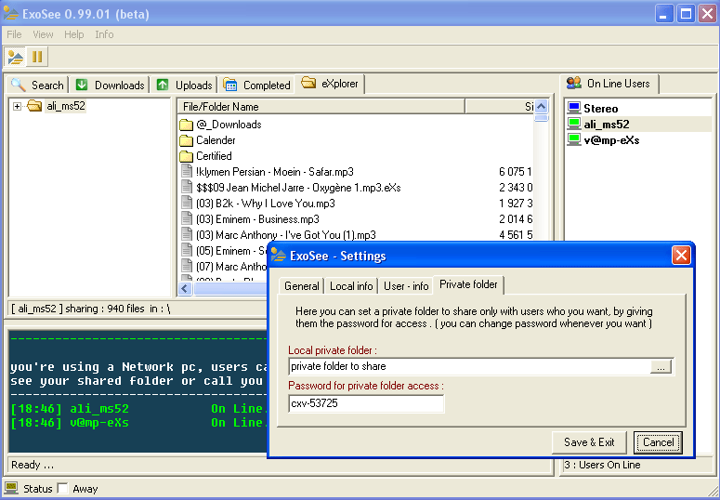
Task: Click the '3 : Users On Line' status text
Action: click(602, 465)
